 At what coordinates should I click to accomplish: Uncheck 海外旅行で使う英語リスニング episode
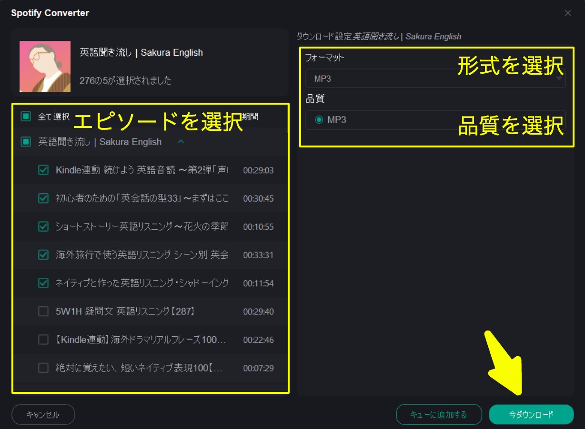pyautogui.click(x=43, y=255)
